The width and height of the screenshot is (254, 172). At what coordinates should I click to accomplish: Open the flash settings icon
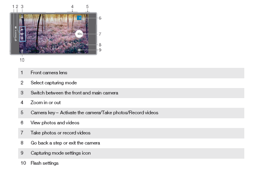coord(22,51)
